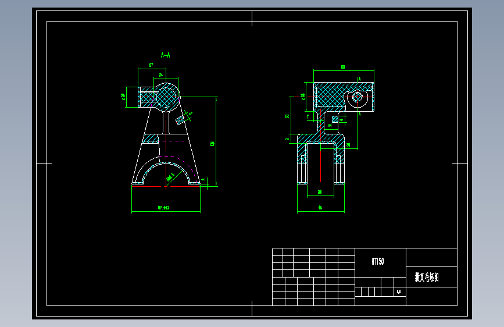
Task: Click the 拨叉毛坯图 drawing title text
Action: click(x=427, y=277)
